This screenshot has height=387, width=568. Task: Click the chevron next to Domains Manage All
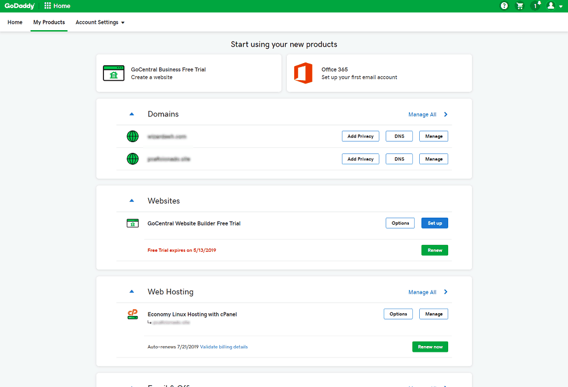pos(446,114)
